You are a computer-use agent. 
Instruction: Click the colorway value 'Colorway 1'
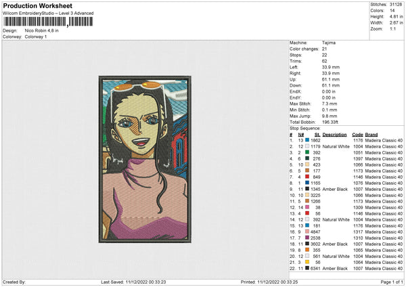tap(36, 37)
